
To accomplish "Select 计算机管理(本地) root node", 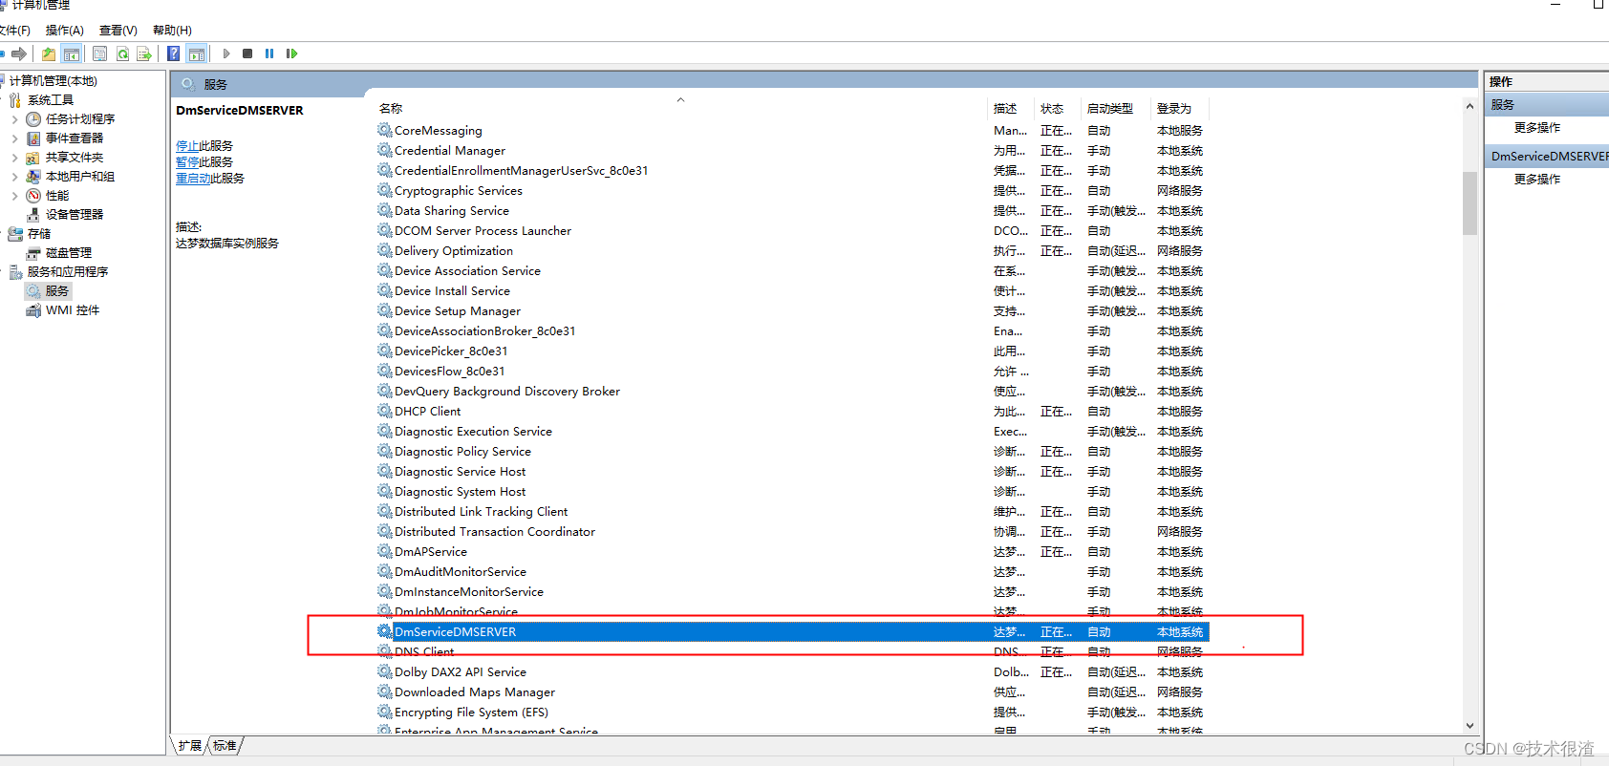I will (x=54, y=81).
